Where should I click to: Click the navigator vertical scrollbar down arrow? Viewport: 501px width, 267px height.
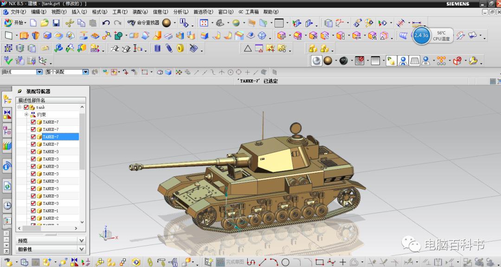(x=83, y=222)
